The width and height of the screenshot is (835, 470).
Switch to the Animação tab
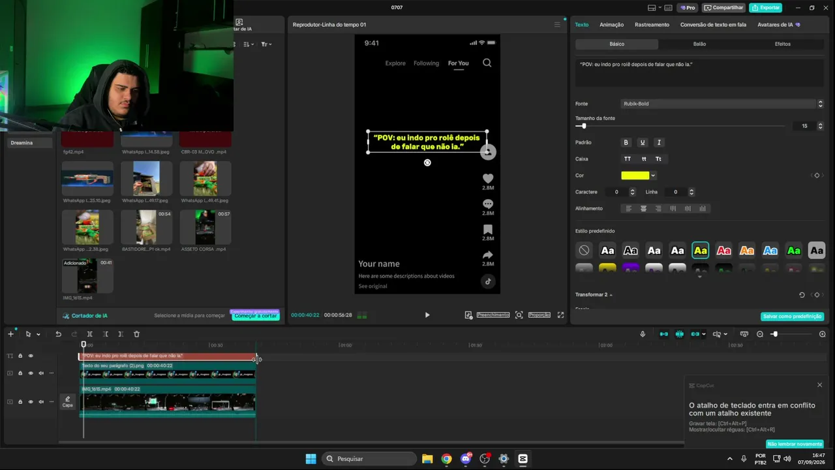pos(611,25)
